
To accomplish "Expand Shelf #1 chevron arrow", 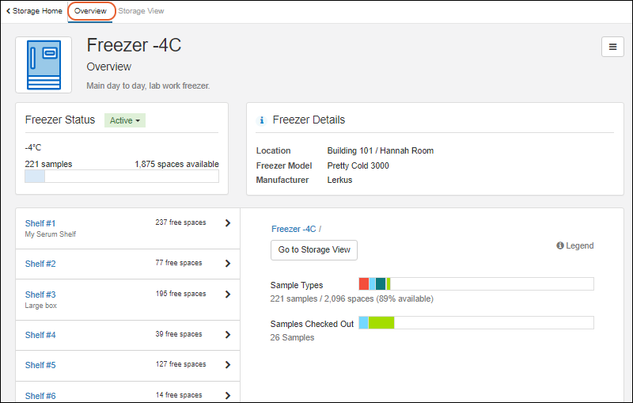I will [228, 223].
